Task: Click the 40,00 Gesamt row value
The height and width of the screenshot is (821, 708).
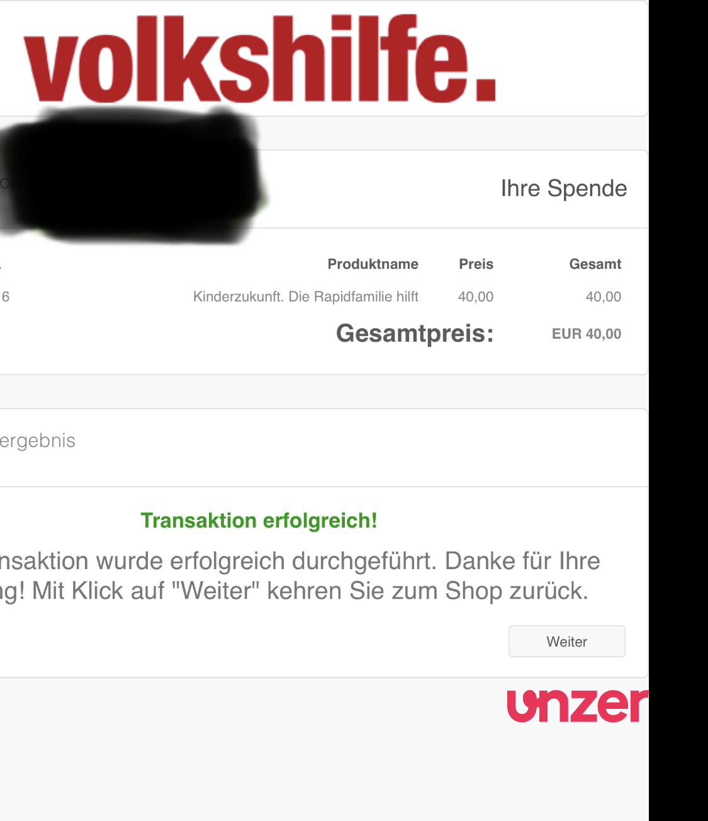Action: point(603,297)
